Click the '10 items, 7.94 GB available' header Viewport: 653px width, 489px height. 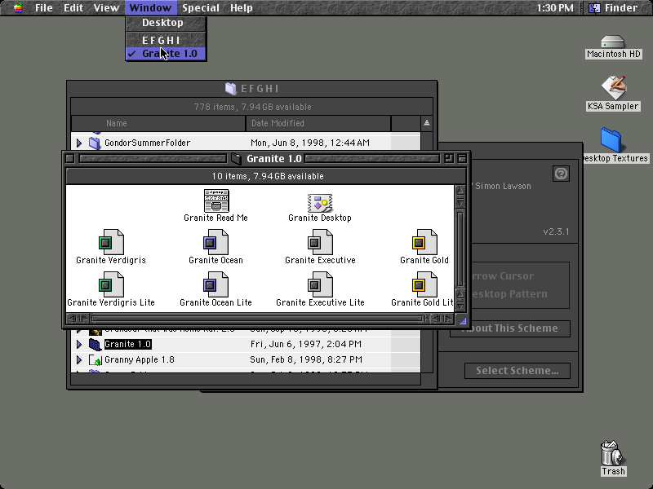(268, 176)
